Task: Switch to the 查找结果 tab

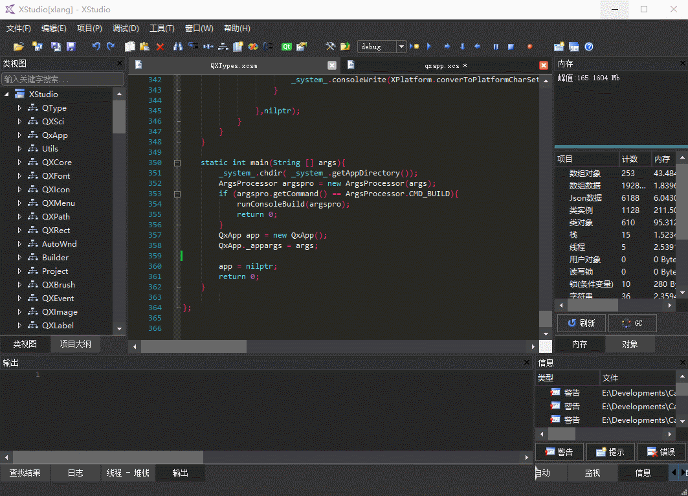Action: pyautogui.click(x=25, y=473)
